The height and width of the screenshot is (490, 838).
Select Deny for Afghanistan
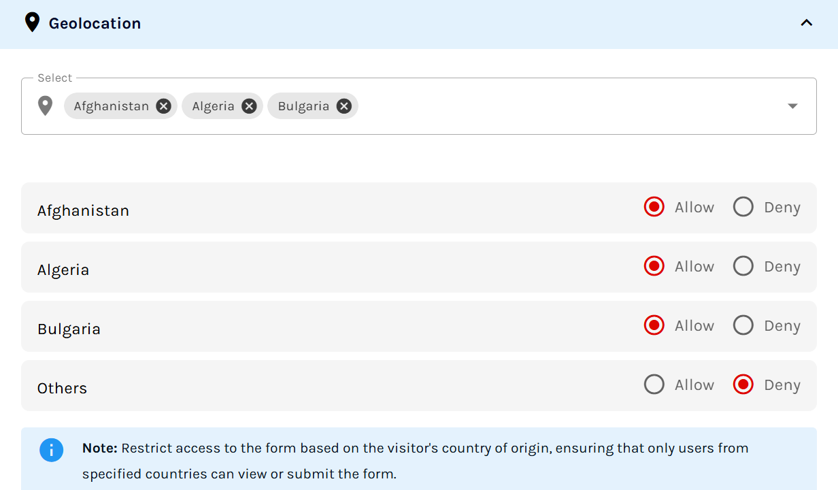743,207
